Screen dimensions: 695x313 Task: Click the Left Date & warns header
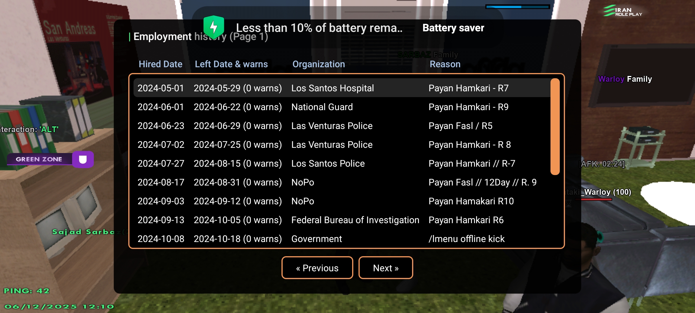coord(231,64)
